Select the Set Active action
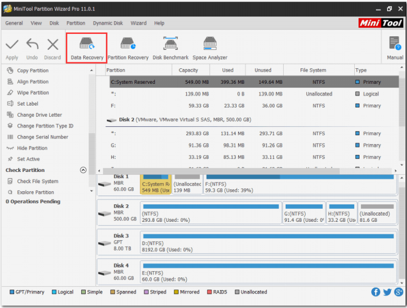The width and height of the screenshot is (407, 308). point(28,159)
